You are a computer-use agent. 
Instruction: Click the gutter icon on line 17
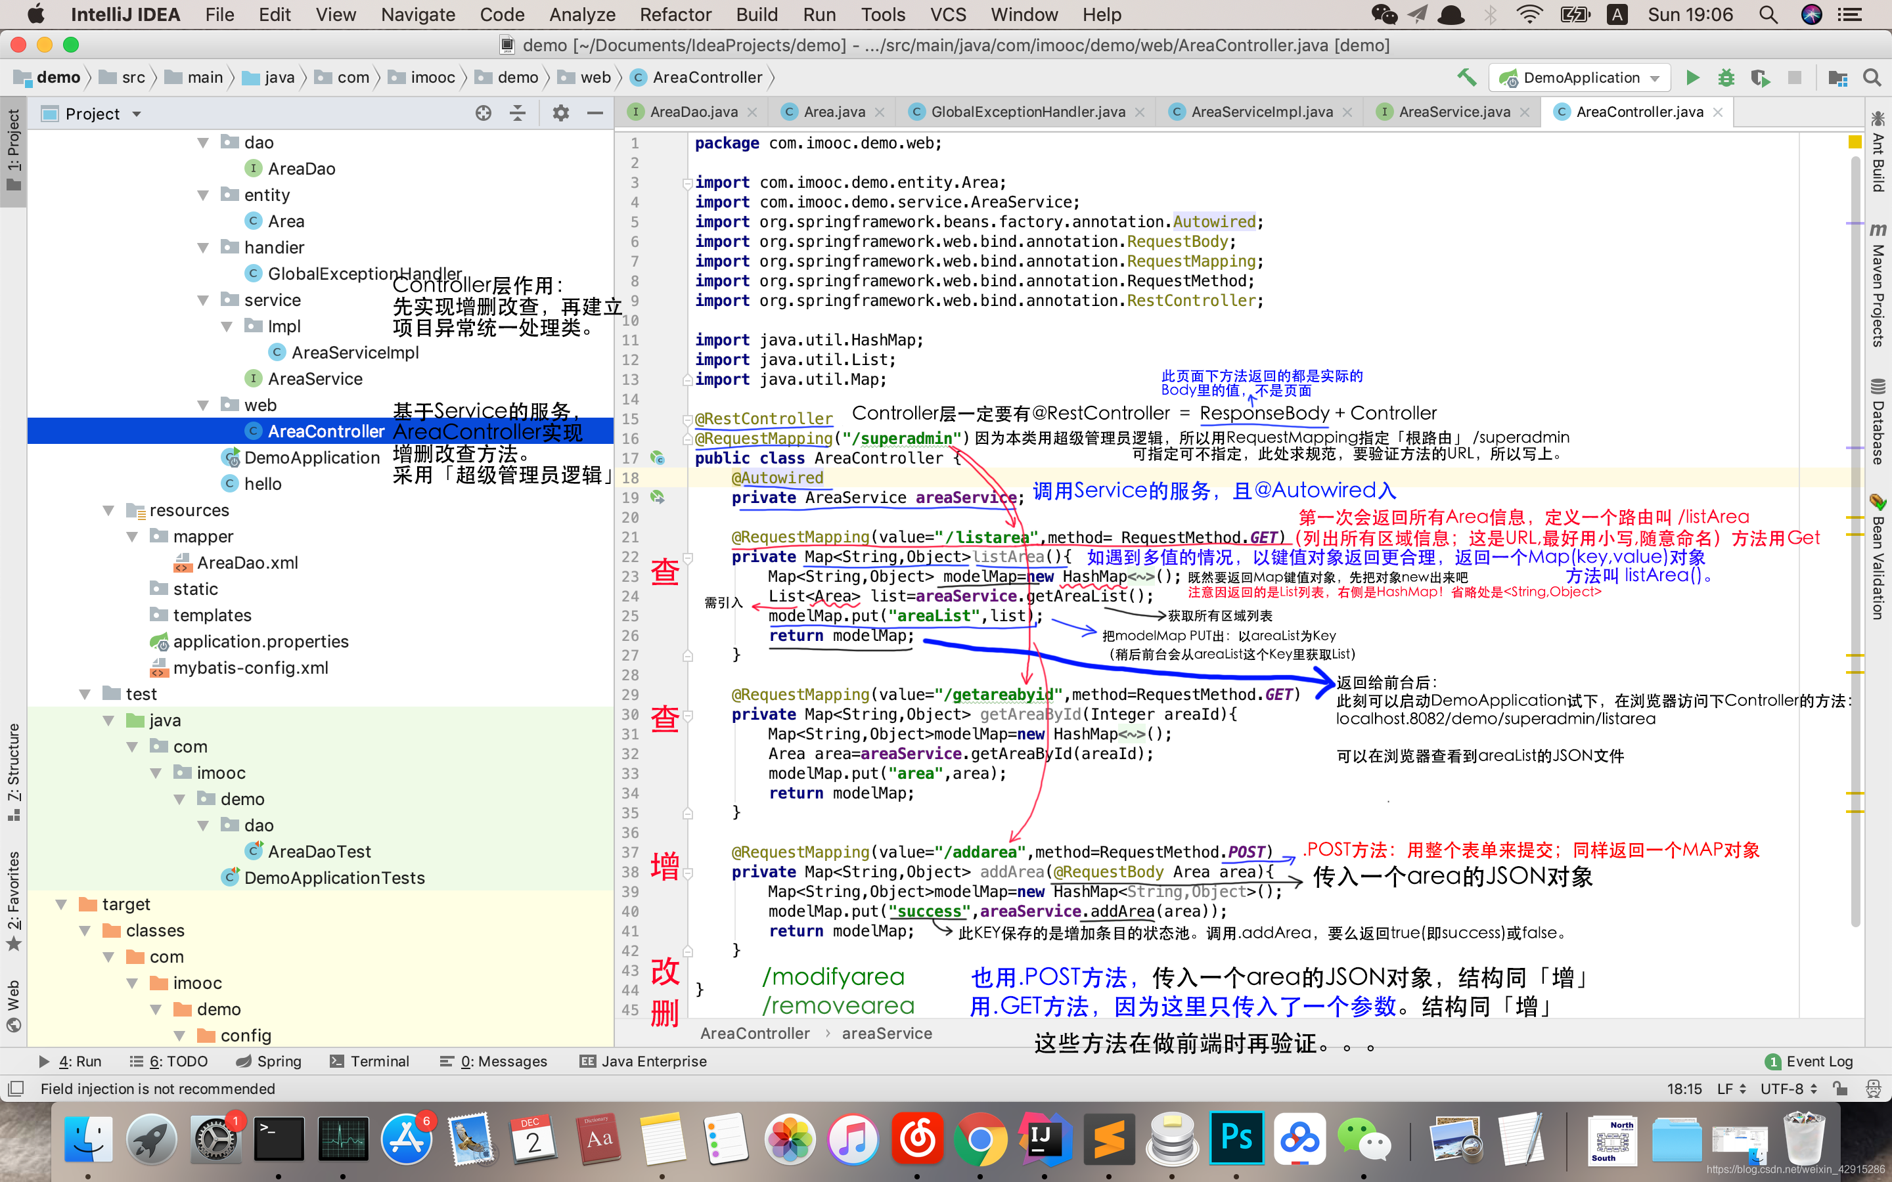click(658, 457)
